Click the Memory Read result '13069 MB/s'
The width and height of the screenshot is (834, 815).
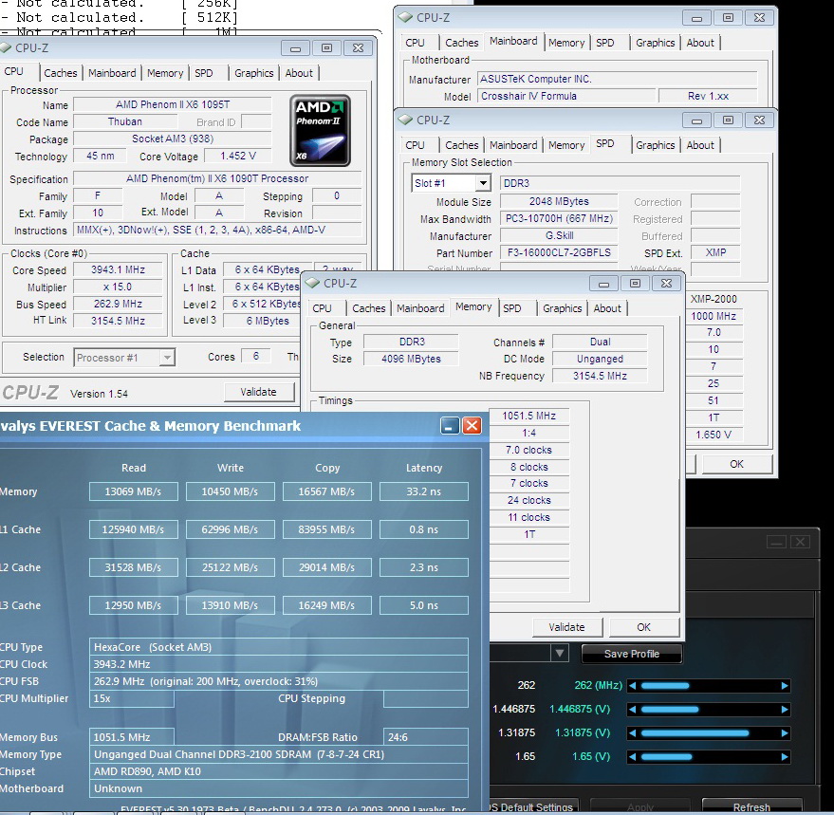[x=133, y=491]
